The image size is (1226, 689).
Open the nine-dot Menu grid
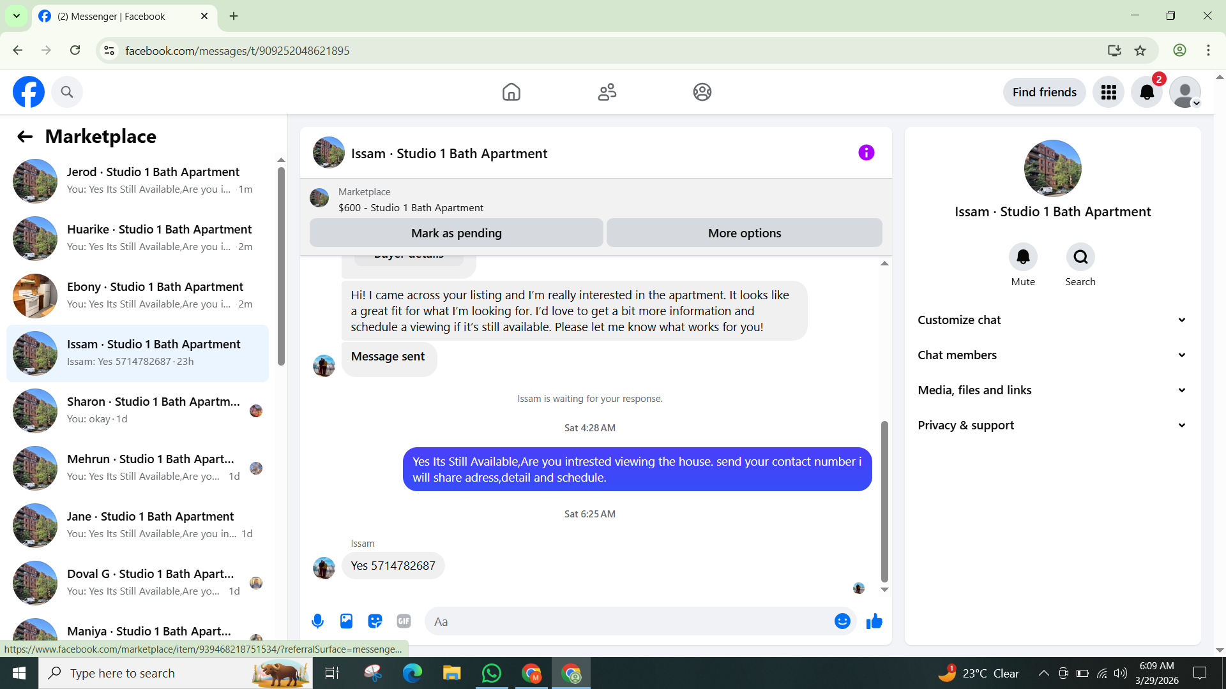tap(1109, 93)
